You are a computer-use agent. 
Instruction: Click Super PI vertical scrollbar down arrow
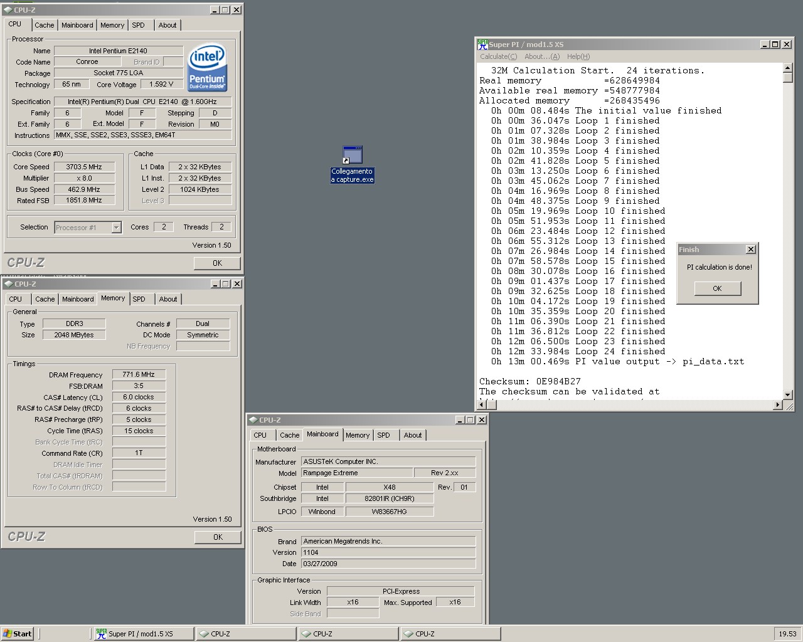click(x=788, y=395)
